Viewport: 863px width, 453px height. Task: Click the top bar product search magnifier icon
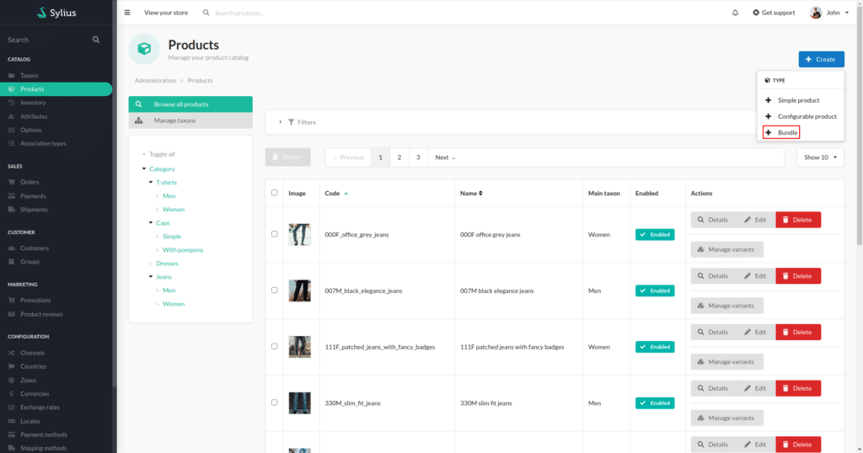(x=206, y=13)
